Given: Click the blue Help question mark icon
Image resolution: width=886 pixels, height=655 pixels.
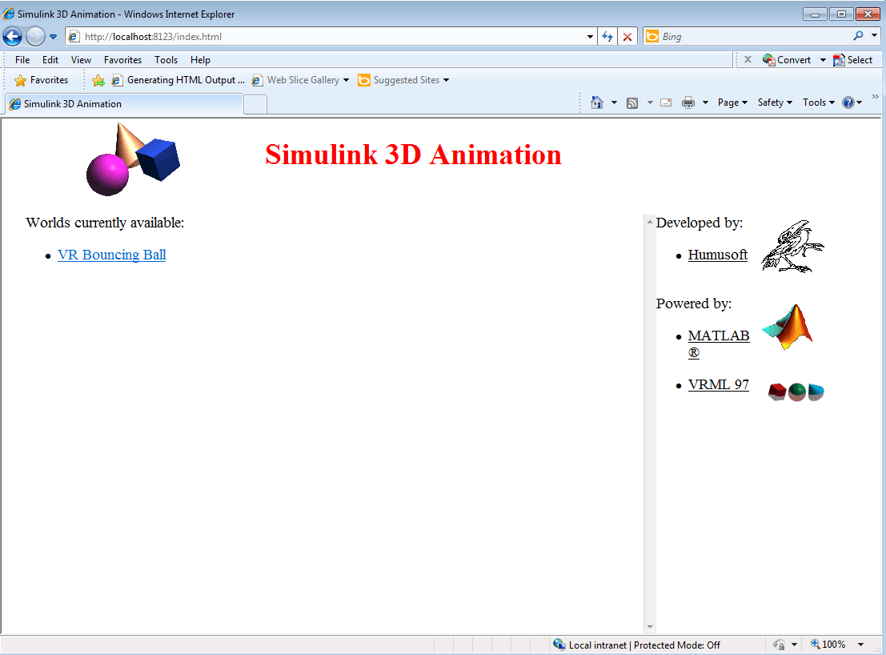Looking at the screenshot, I should click(848, 102).
